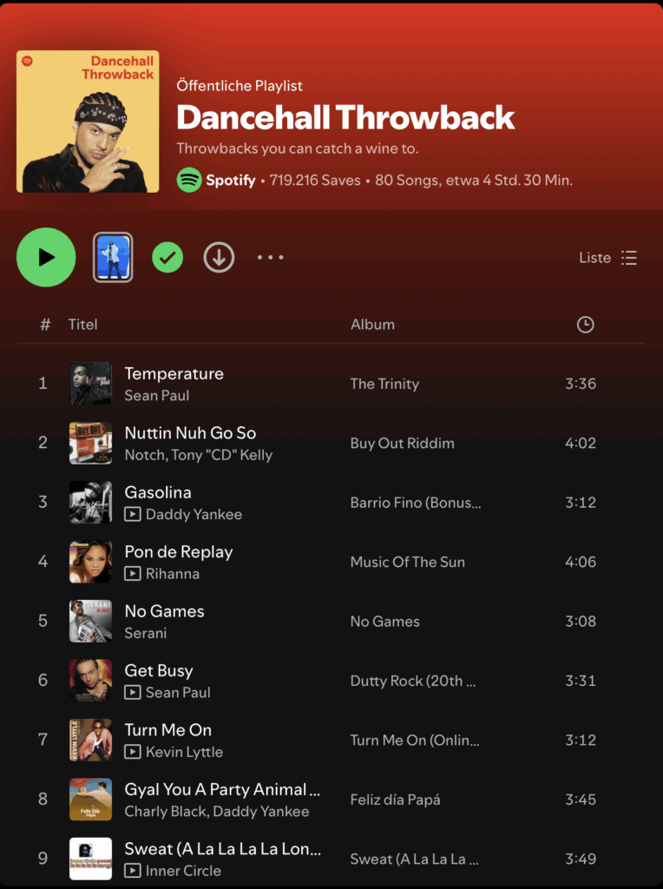
Task: Click the video icon beside Kevin Lyttle
Action: click(x=133, y=752)
